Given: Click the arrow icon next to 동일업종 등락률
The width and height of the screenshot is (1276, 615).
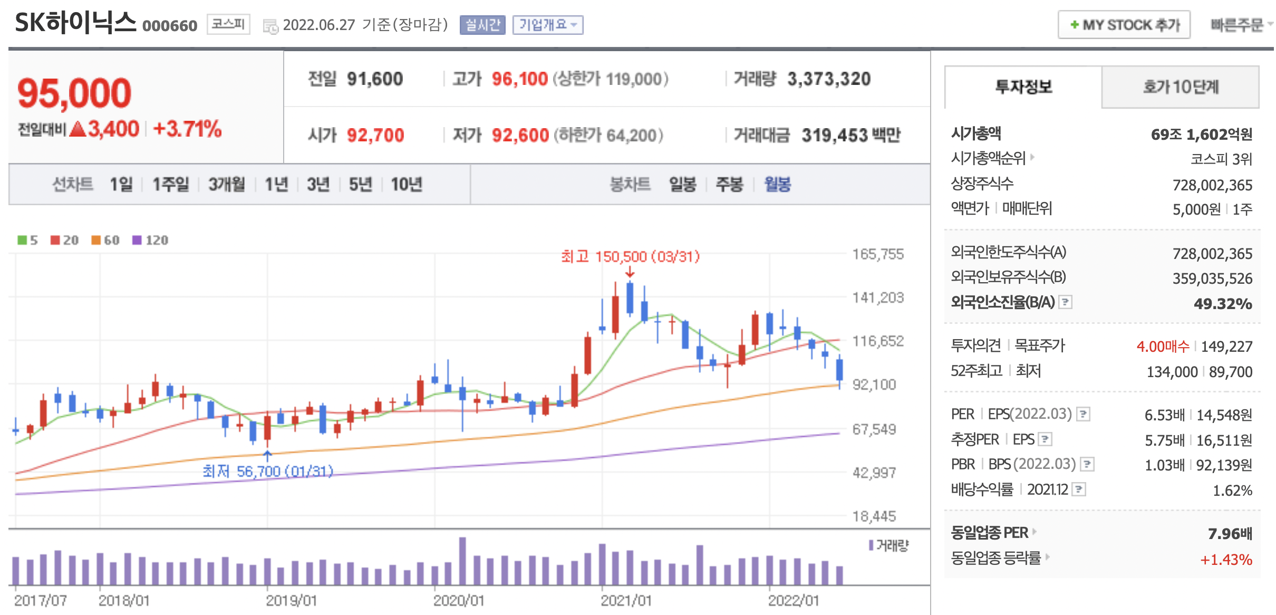Looking at the screenshot, I should click(1047, 556).
